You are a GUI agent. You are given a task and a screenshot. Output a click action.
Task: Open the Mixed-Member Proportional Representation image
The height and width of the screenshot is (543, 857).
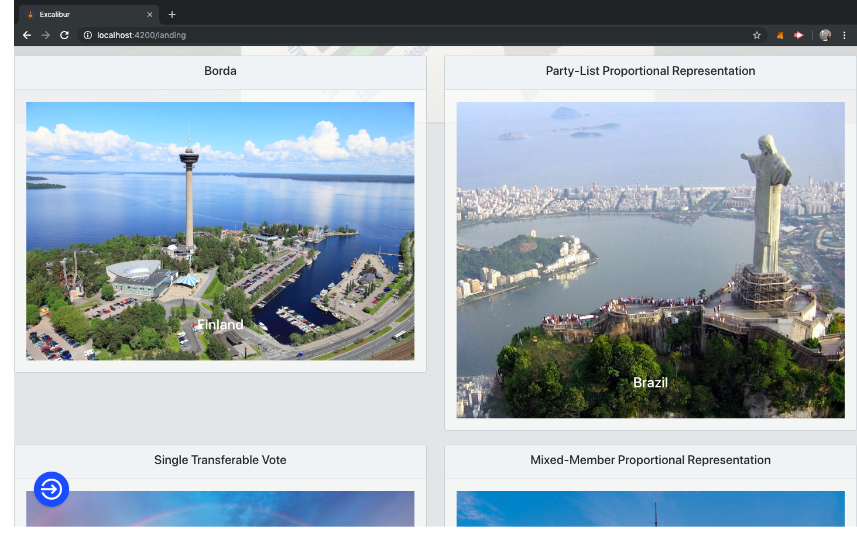pyautogui.click(x=650, y=508)
